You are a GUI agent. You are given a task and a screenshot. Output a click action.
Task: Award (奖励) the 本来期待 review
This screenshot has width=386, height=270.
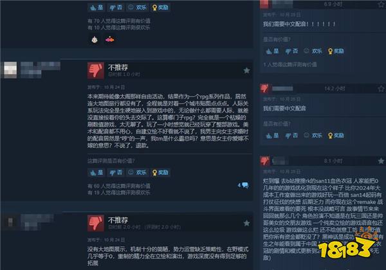coord(160,172)
